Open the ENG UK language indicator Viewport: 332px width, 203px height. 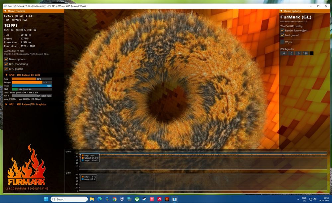coord(304,199)
